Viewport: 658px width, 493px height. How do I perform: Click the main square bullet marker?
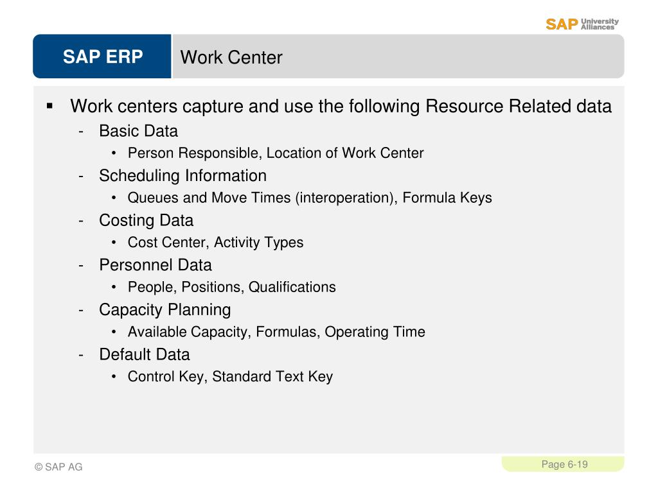50,106
